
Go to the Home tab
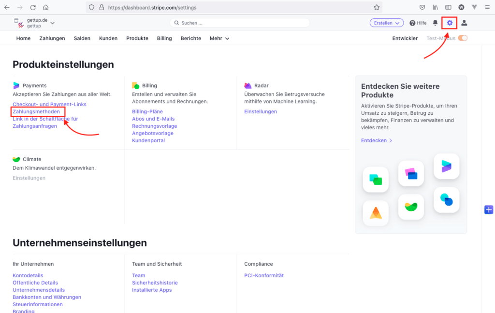(x=23, y=39)
